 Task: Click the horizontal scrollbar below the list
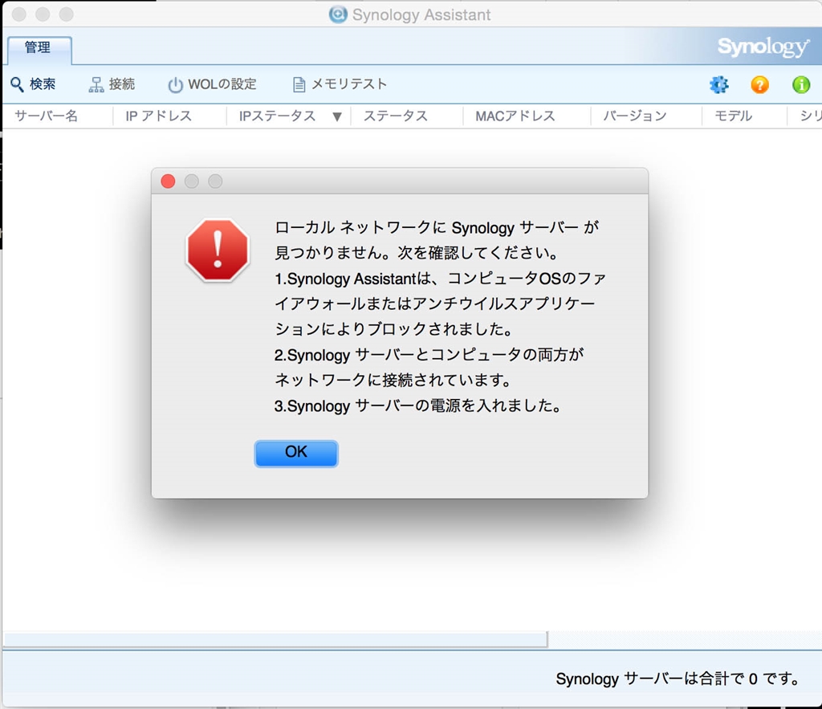pos(276,639)
